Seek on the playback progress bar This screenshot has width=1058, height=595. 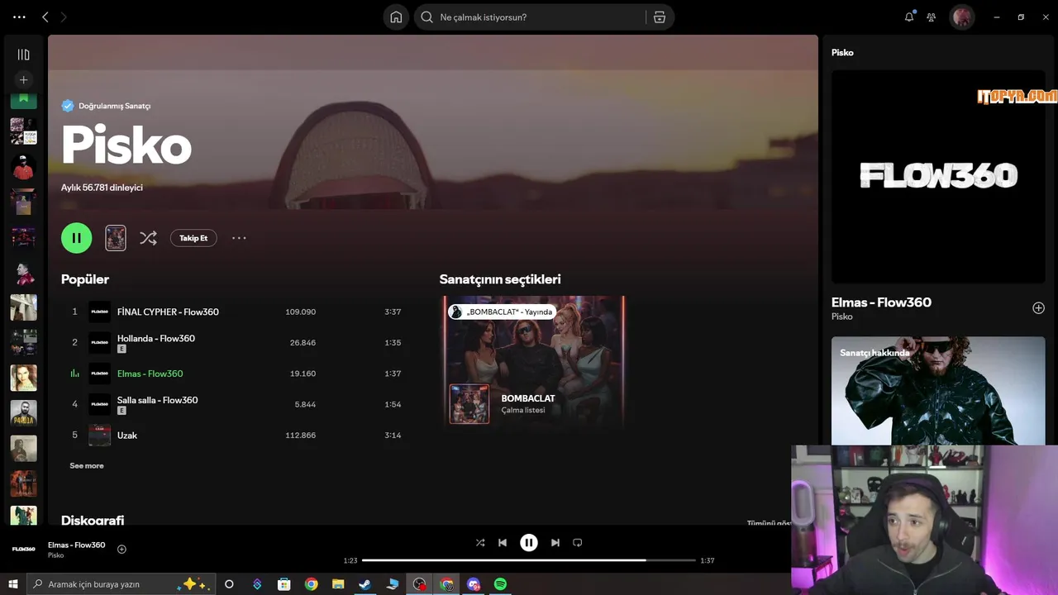click(529, 560)
